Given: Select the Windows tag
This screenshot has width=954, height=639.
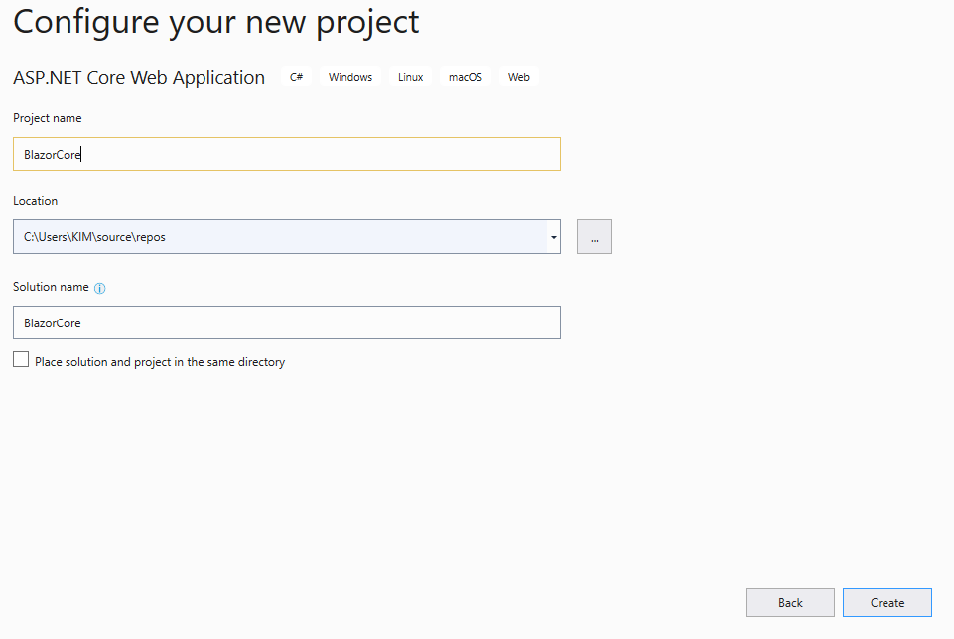Looking at the screenshot, I should pyautogui.click(x=350, y=77).
